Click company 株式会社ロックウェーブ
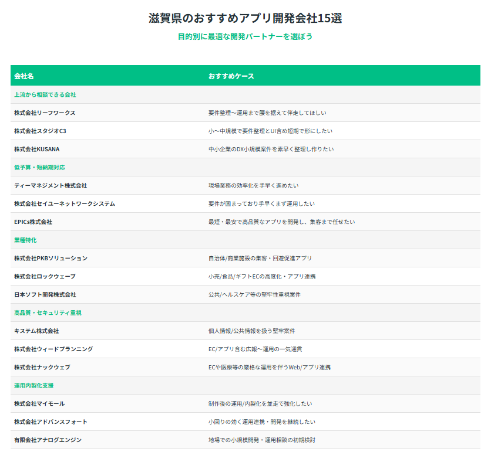The image size is (491, 462). click(x=45, y=276)
